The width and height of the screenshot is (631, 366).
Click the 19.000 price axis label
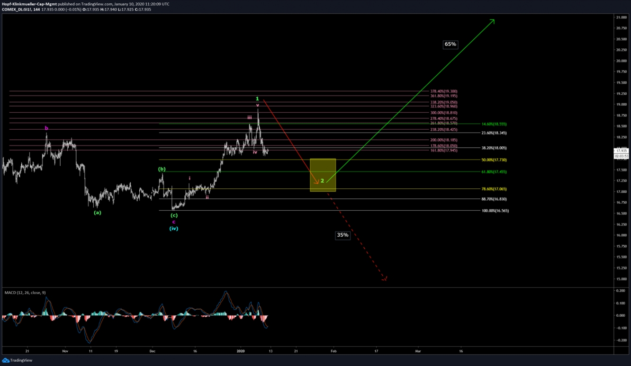pos(621,105)
